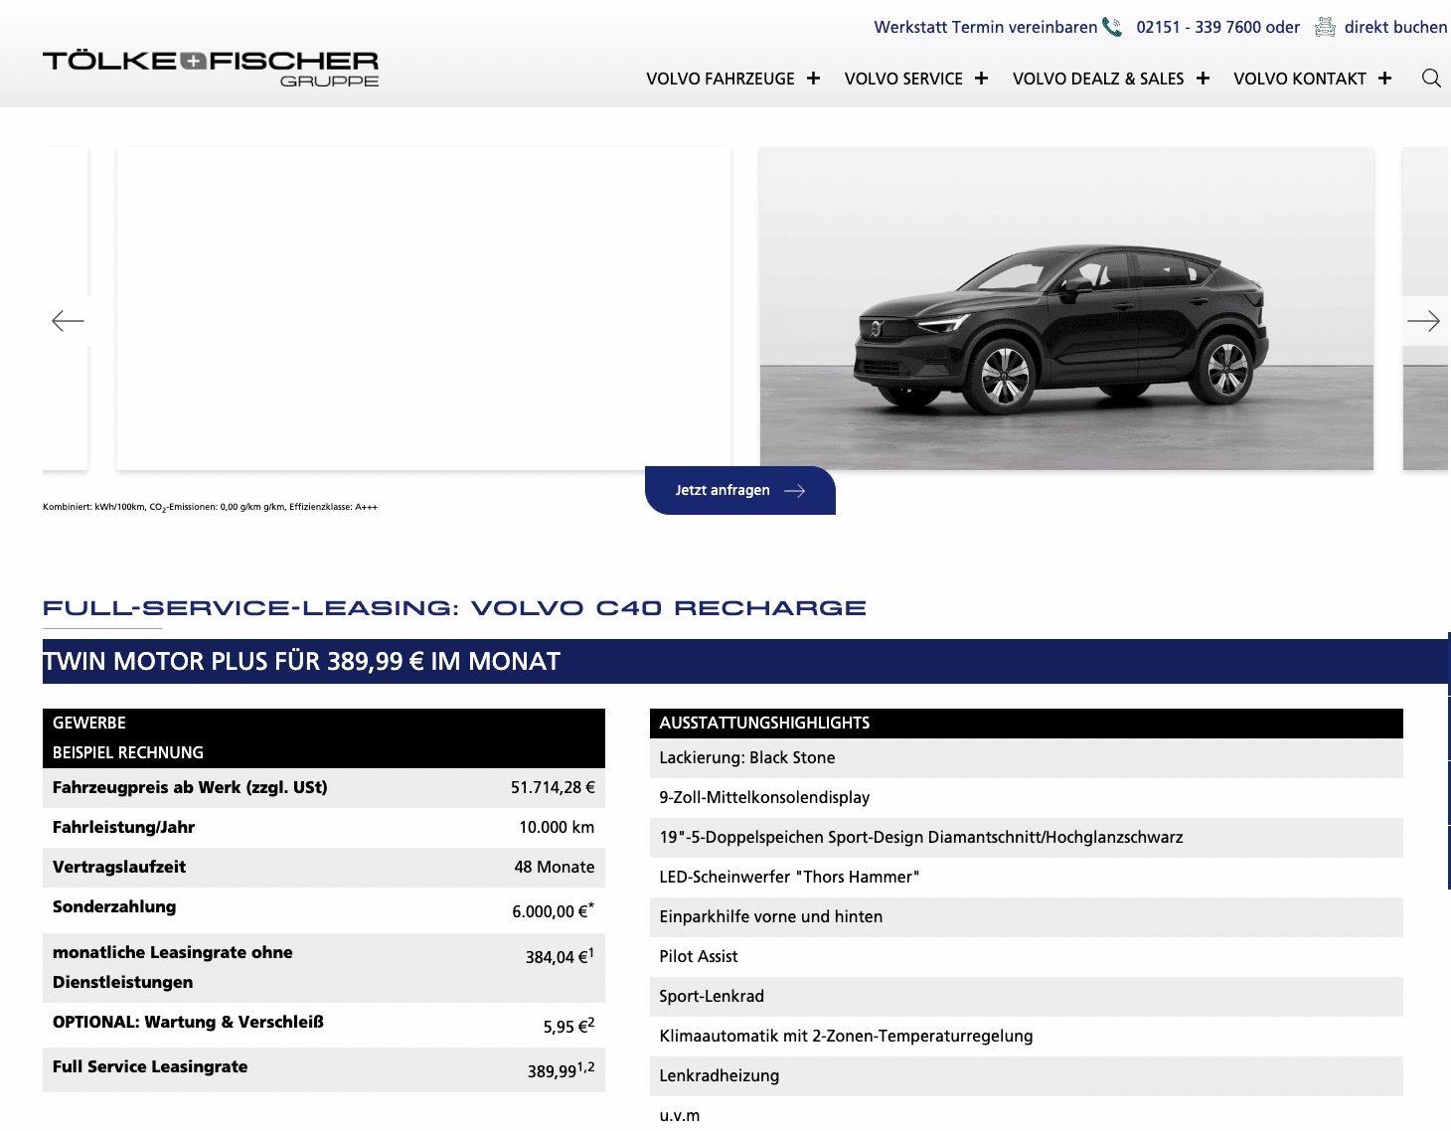This screenshot has width=1451, height=1131.
Task: Click Einparkhilfe vorne und hinten row
Action: pyautogui.click(x=1026, y=917)
